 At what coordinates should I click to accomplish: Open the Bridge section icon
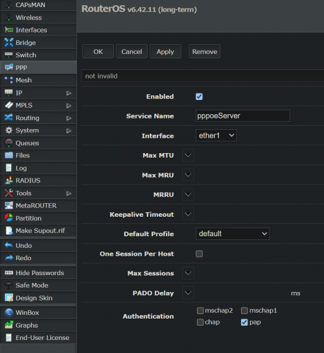point(9,42)
